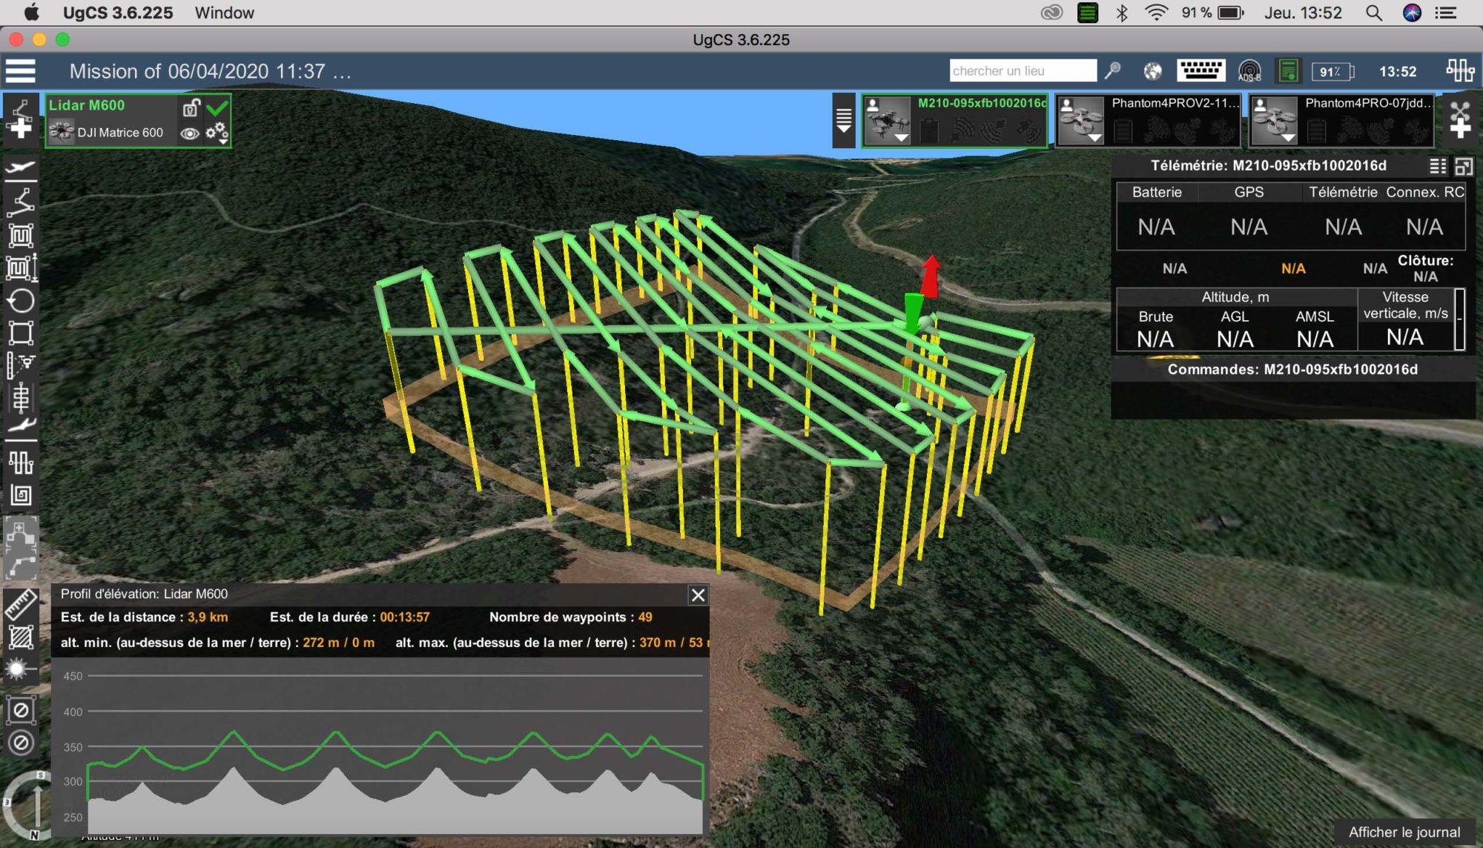Toggle telemetry panel list view icon
1483x848 pixels.
1438,166
